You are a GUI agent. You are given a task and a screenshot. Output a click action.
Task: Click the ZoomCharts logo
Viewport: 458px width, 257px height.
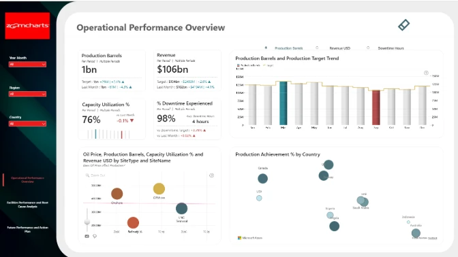pos(27,26)
